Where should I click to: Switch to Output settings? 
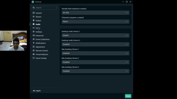[x=38, y=21]
